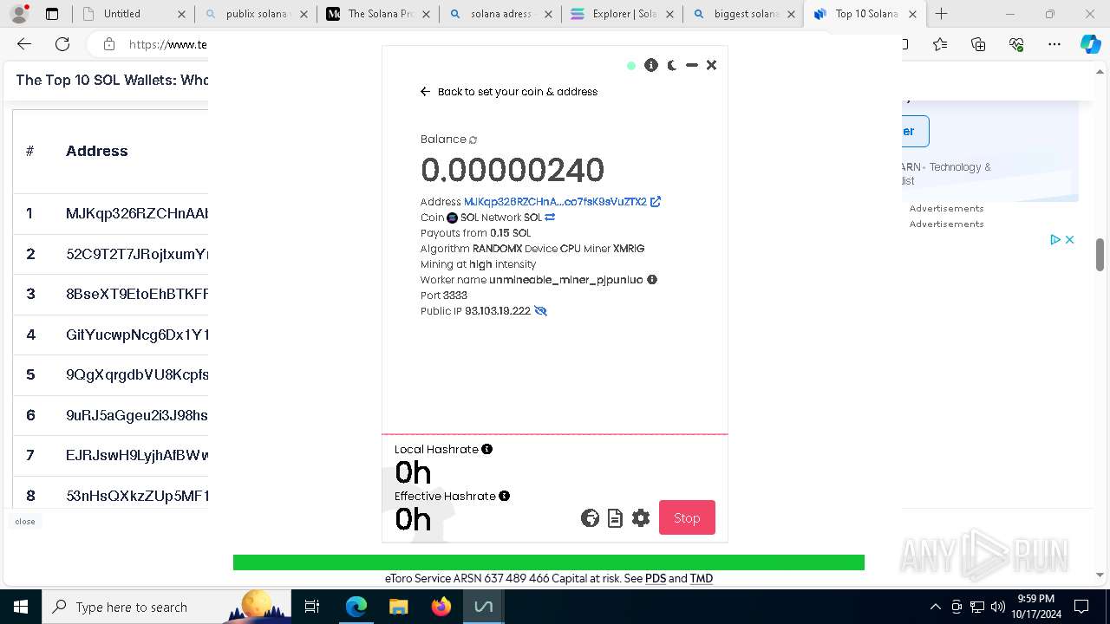Switch to the solana adress search tab
This screenshot has width=1110, height=624.
[x=499, y=14]
